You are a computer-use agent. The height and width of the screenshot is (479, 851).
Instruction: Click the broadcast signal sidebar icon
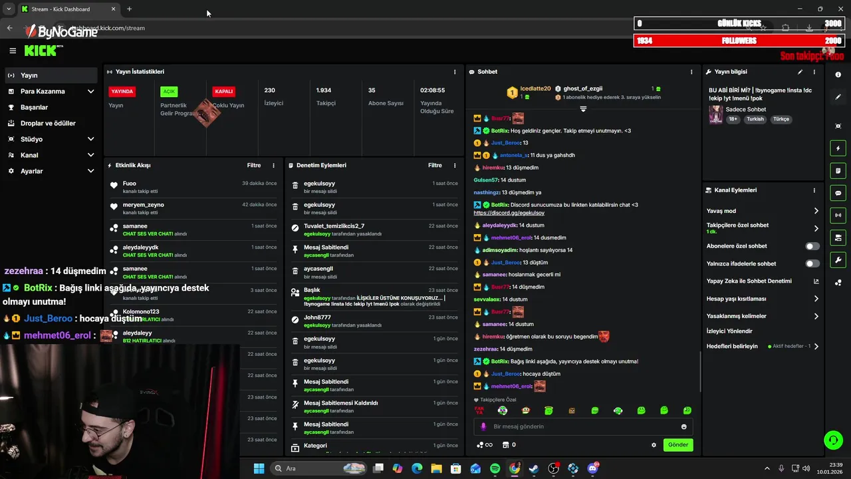(838, 215)
